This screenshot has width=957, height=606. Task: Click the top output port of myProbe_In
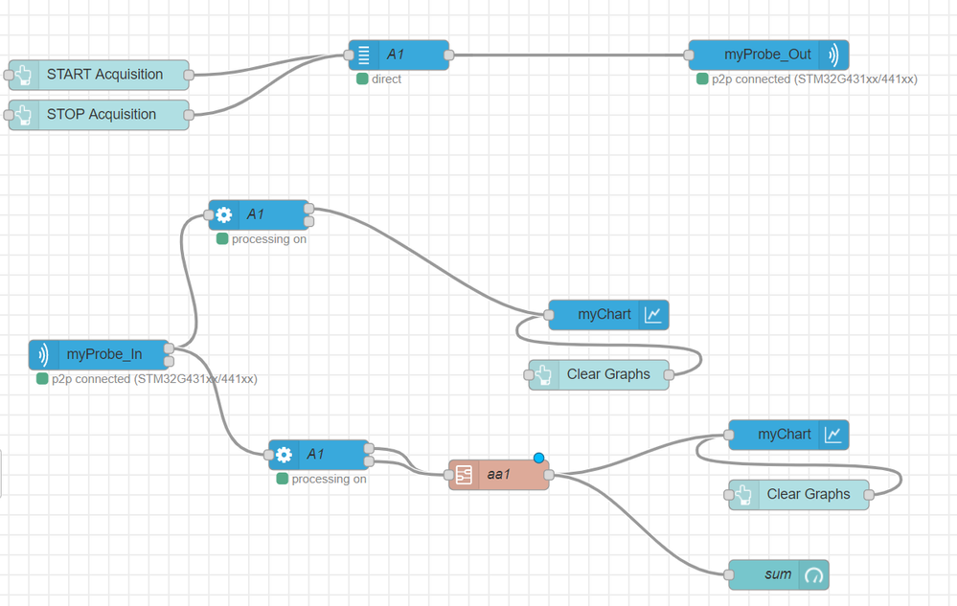pyautogui.click(x=169, y=348)
